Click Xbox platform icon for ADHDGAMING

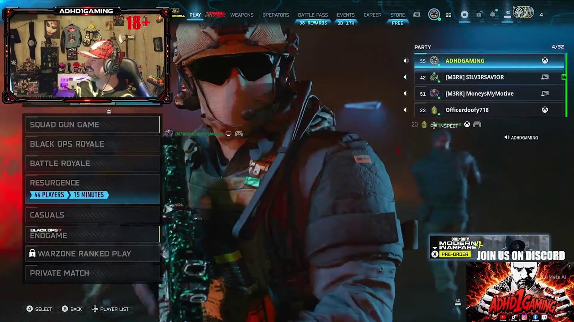(x=544, y=61)
